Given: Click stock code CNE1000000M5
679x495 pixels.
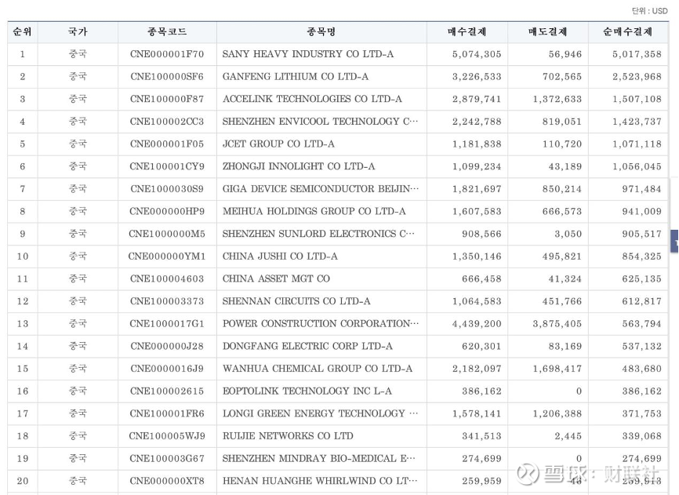Looking at the screenshot, I should point(167,234).
